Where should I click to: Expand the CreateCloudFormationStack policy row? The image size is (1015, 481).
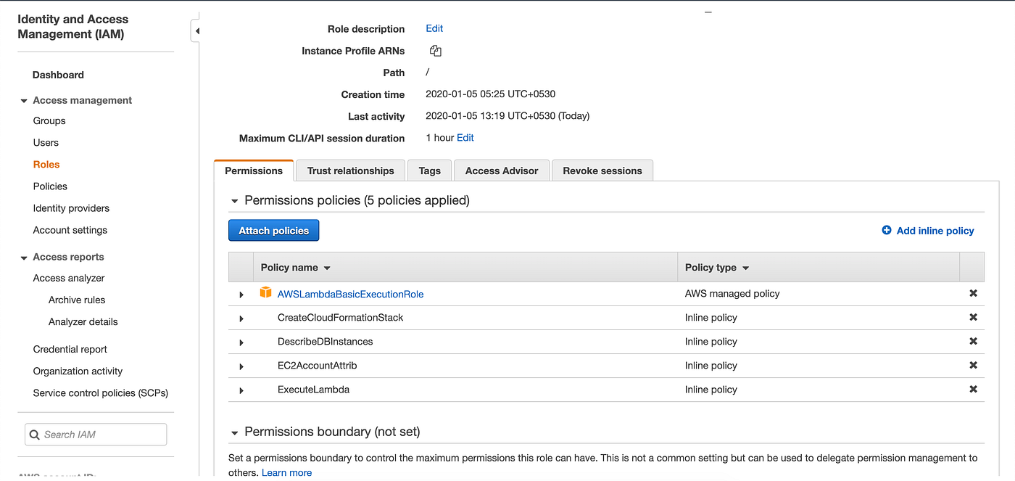[241, 318]
